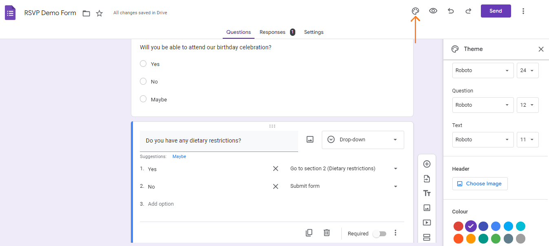This screenshot has height=246, width=549.
Task: Change the Question font from Roboto
Action: pos(483,105)
